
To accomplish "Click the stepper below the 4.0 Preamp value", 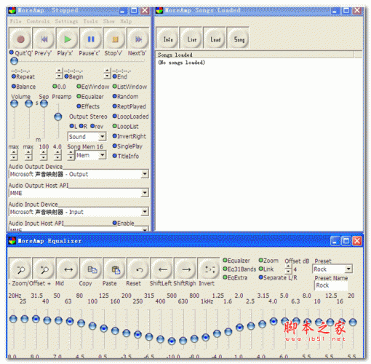I will 57,155.
